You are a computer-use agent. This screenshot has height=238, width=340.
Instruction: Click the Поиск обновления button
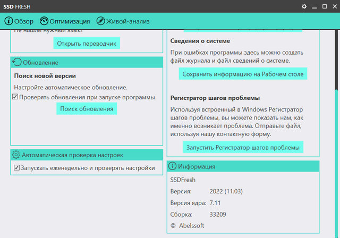point(87,109)
